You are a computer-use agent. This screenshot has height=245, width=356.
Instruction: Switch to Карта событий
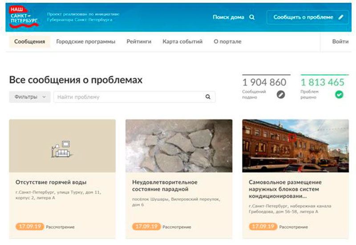point(182,41)
